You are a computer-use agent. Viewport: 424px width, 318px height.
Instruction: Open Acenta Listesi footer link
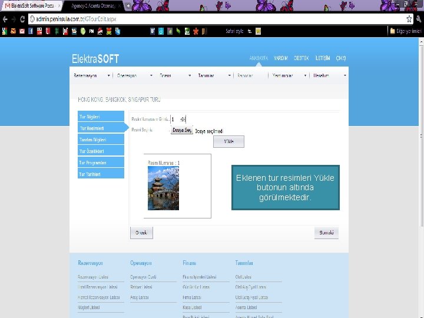click(x=246, y=307)
